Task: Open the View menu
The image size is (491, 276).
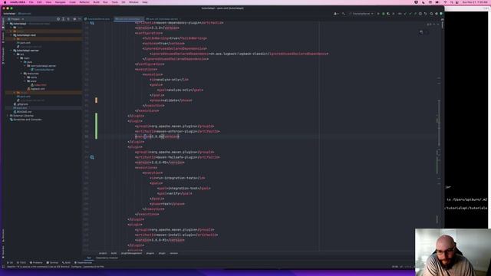Action: 48,2
